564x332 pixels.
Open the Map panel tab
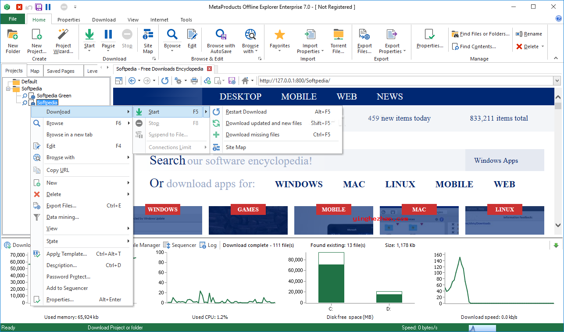35,71
